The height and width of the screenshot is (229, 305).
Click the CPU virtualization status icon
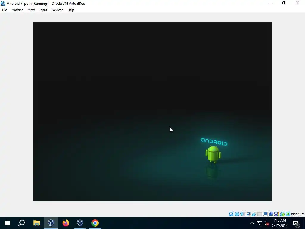click(x=277, y=214)
